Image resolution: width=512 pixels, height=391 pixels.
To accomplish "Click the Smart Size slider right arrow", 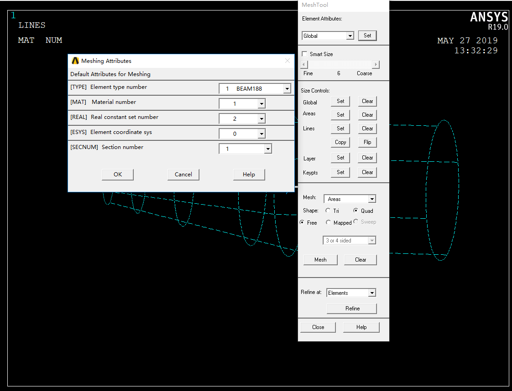I will (376, 65).
